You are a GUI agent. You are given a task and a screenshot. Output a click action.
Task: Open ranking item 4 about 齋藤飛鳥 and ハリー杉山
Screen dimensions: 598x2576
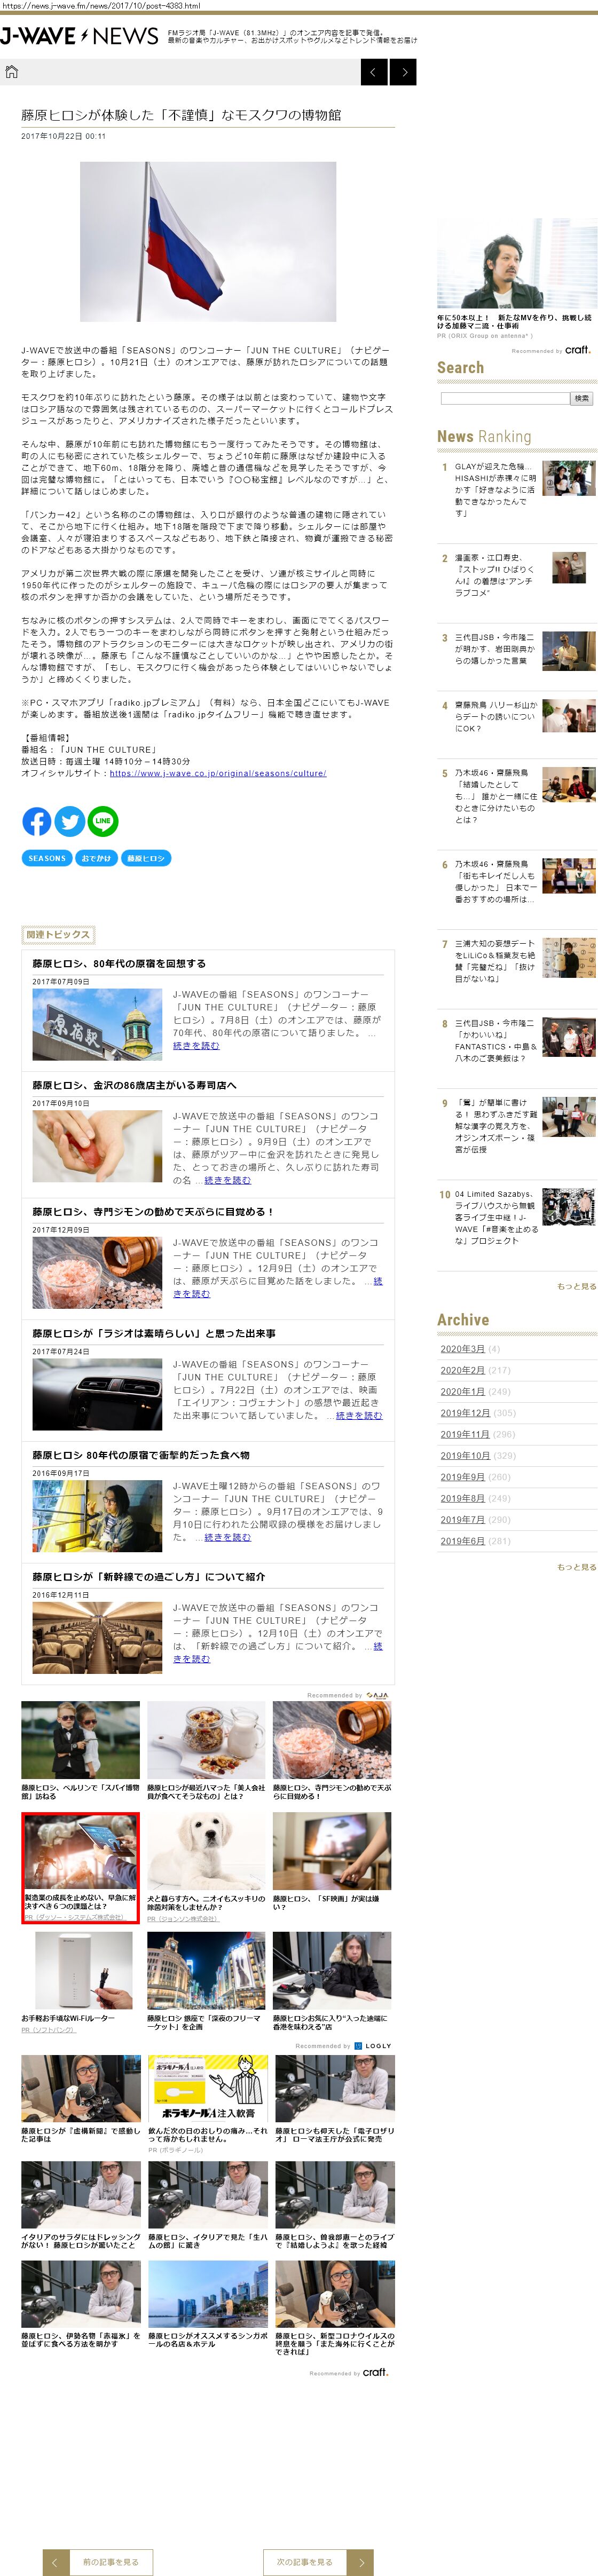coord(496,716)
